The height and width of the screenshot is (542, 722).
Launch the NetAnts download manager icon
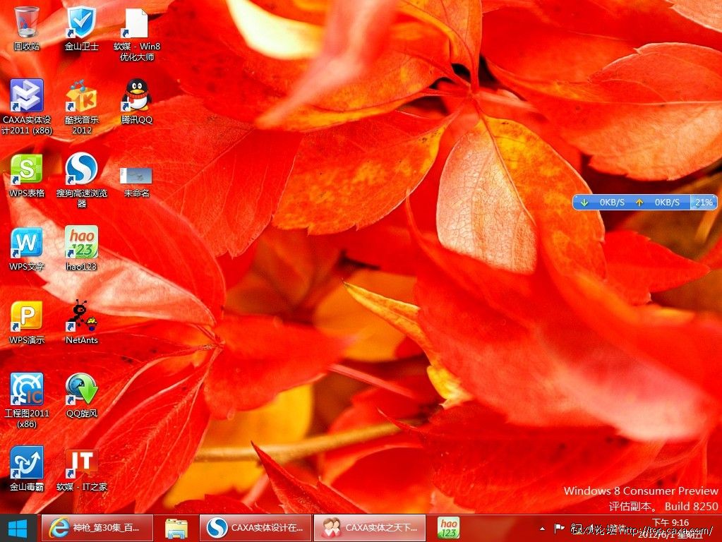coord(81,316)
